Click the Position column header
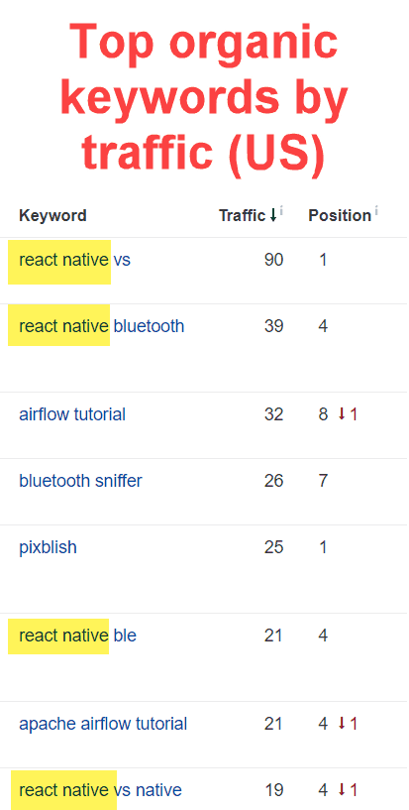 [x=340, y=216]
